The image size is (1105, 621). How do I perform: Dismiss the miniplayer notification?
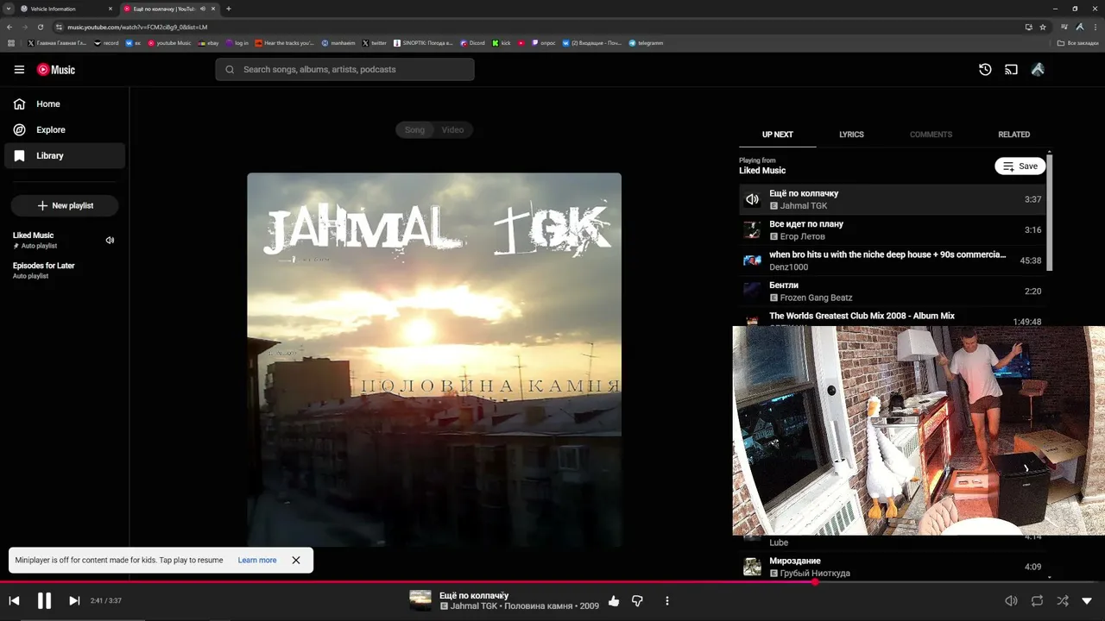coord(296,561)
